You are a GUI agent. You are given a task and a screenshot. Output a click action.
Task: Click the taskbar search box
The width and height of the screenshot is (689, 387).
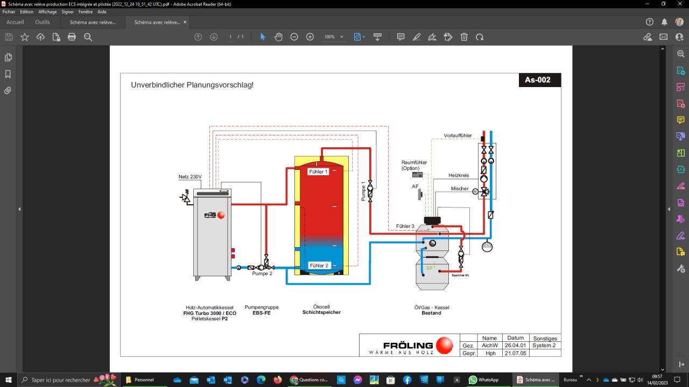point(68,379)
